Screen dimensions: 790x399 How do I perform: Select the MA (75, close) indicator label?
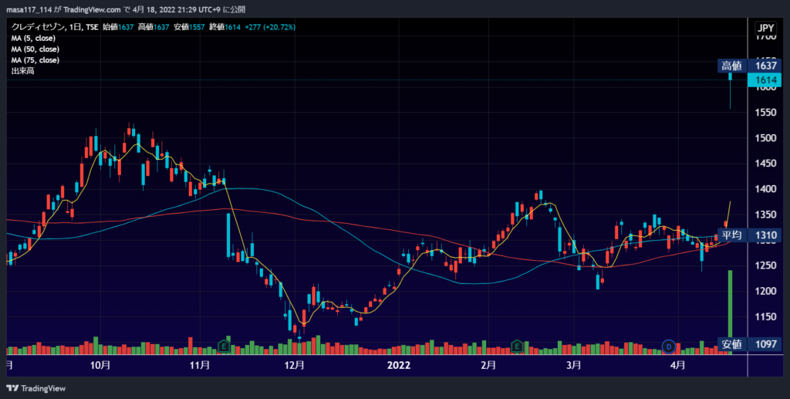(35, 60)
